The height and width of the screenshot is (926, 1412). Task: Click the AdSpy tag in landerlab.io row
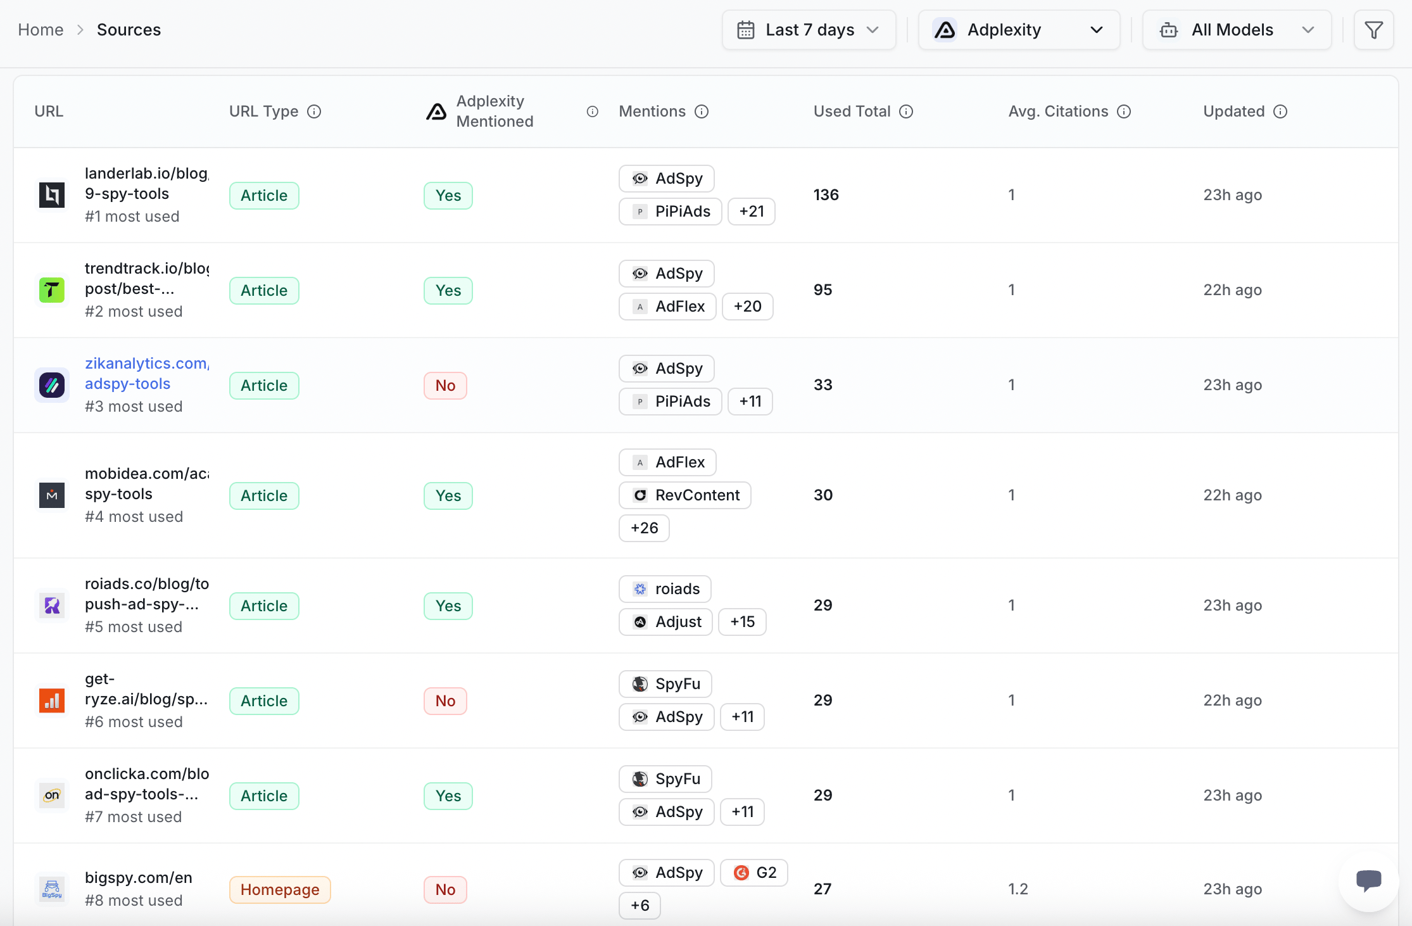click(667, 179)
